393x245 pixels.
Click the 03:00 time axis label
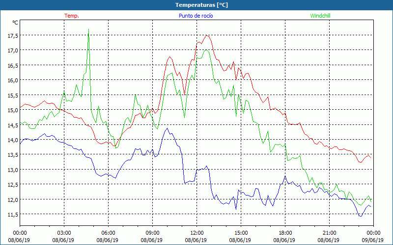click(64, 233)
